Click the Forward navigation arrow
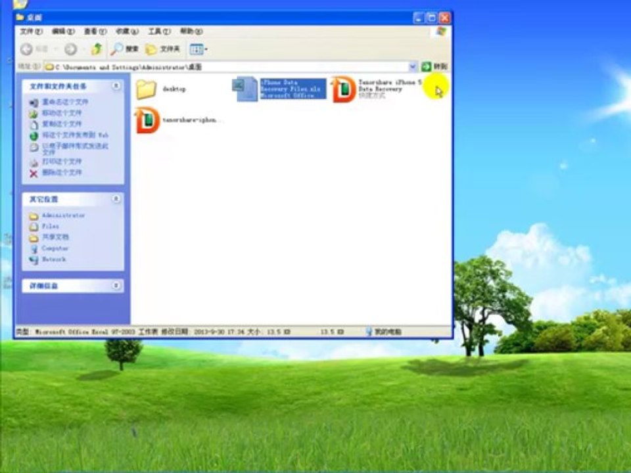The width and height of the screenshot is (631, 473). (71, 49)
